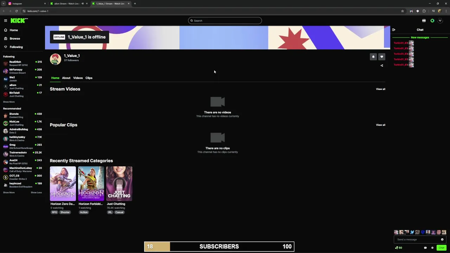The width and height of the screenshot is (450, 253).
Task: Open Horizon Zero Dawn category thumbnail
Action: coord(63,184)
